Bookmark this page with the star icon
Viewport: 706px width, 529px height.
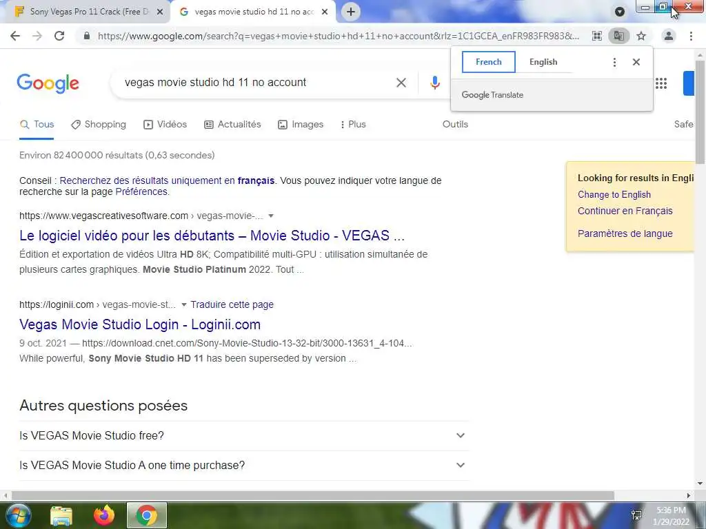click(x=641, y=36)
